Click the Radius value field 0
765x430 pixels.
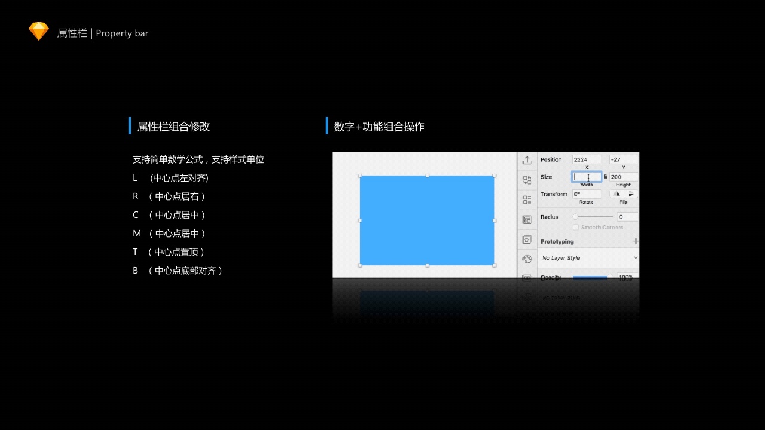pyautogui.click(x=628, y=217)
